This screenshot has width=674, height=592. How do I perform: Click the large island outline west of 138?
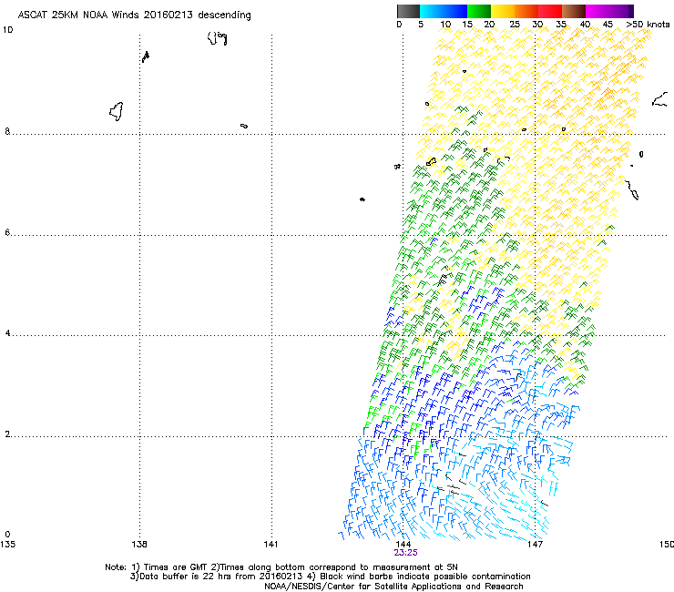(x=117, y=111)
